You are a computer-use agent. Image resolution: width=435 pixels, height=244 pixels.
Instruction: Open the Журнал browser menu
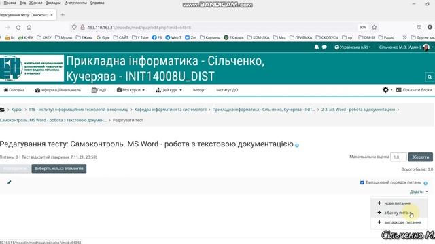(x=36, y=3)
